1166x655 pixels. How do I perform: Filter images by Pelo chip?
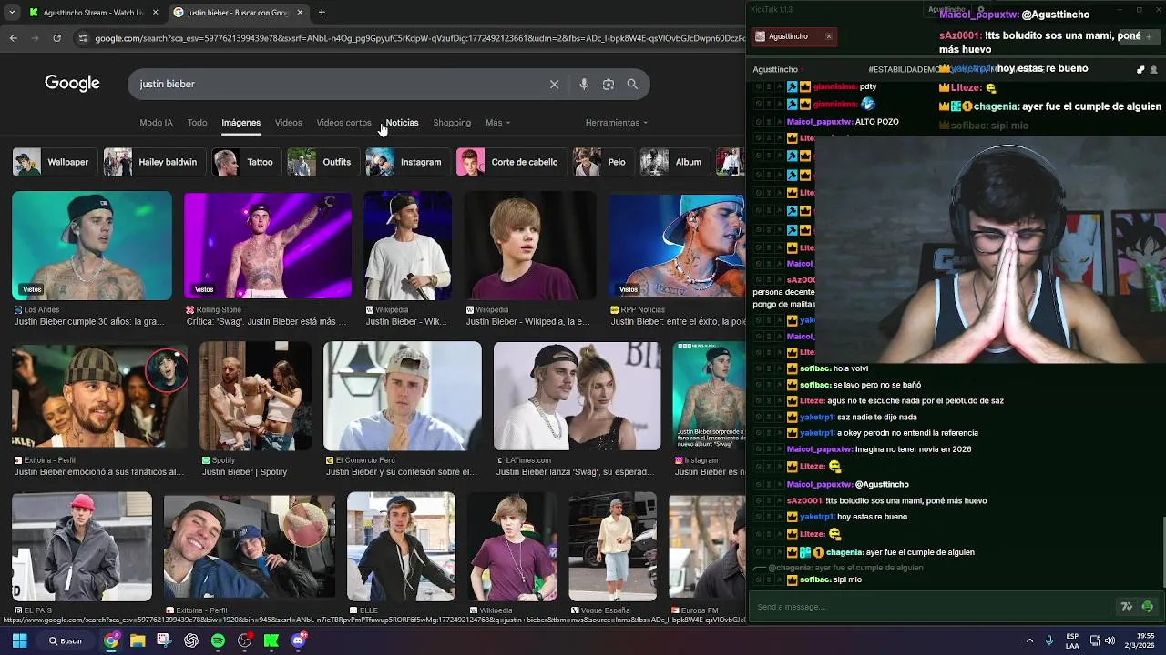602,162
